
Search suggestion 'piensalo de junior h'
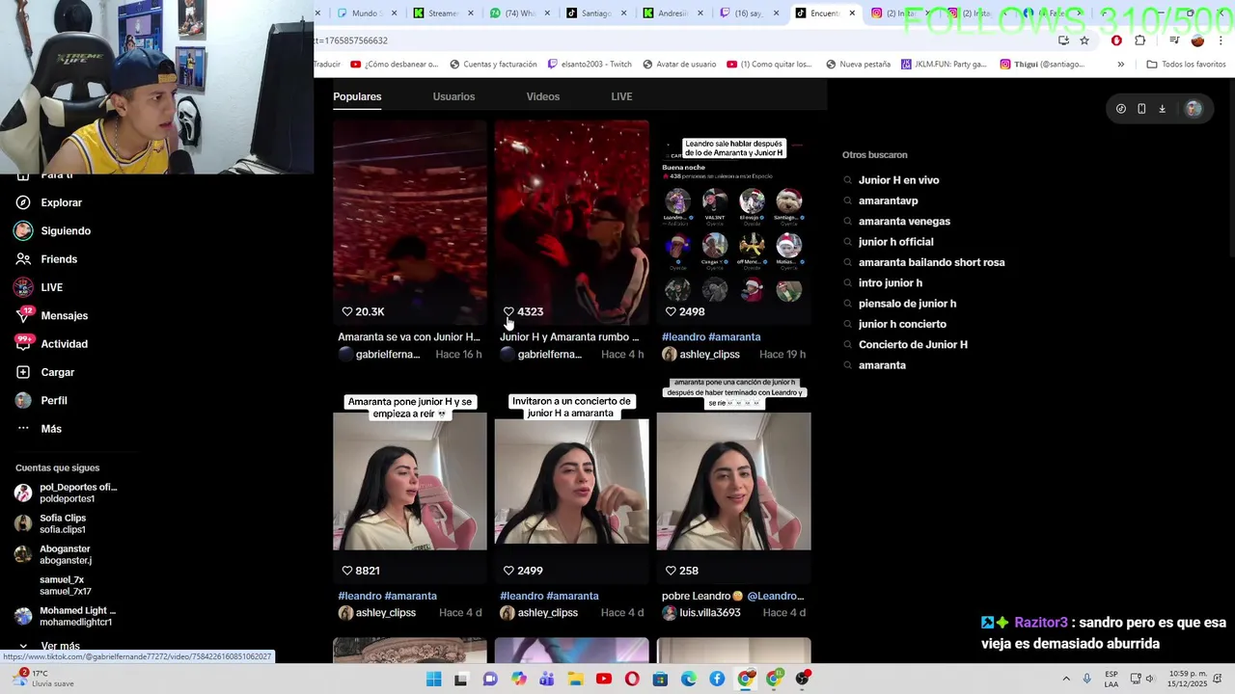pos(907,304)
